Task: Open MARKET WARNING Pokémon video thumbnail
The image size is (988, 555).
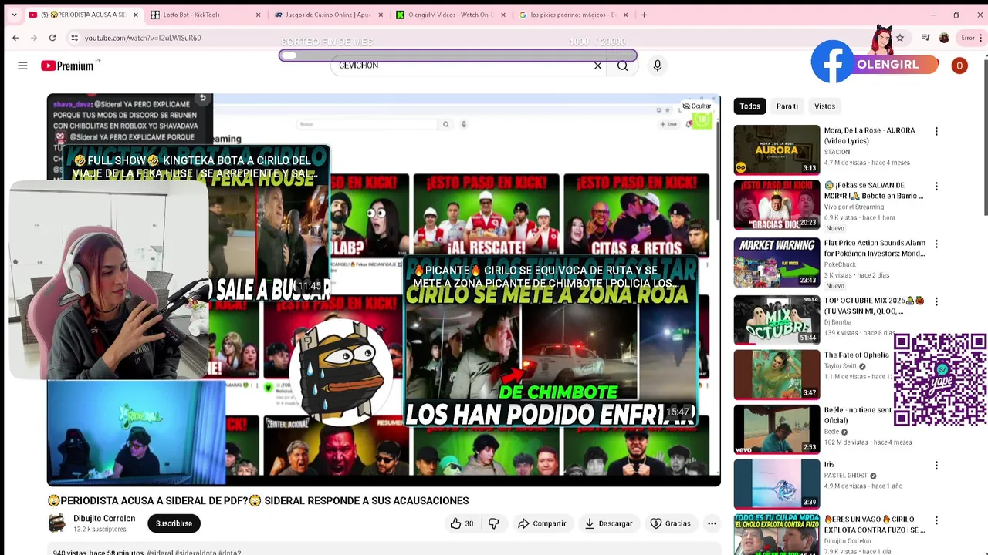Action: (777, 262)
